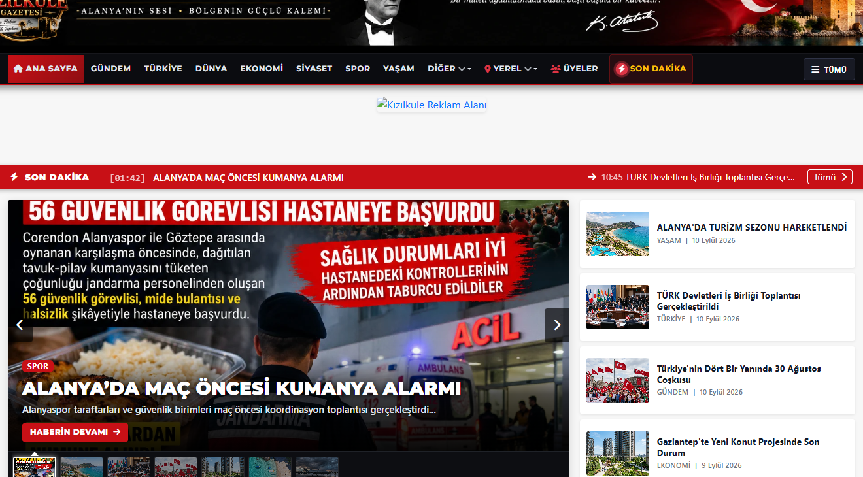This screenshot has height=477, width=863.
Task: Open the ticker headline ALANYA'DA MAÇ ÖNCESİ KUMANYA ALARMI
Action: (x=248, y=178)
